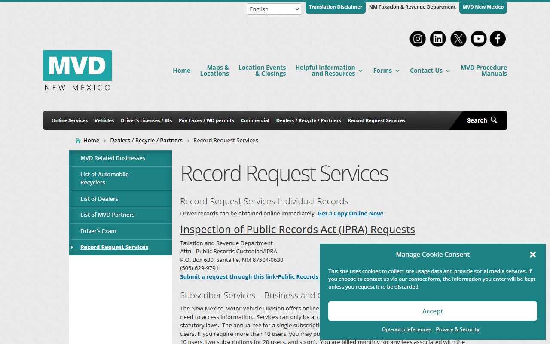This screenshot has width=550, height=344.
Task: Open MVD Procedure Manuals menu item
Action: coord(484,71)
